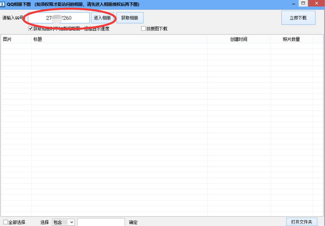Image resolution: width=325 pixels, height=226 pixels.
Task: Minimize the QQ相册下图 window
Action: [294, 4]
